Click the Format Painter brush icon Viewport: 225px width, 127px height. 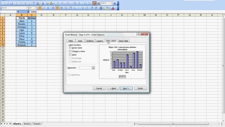pos(58,3)
